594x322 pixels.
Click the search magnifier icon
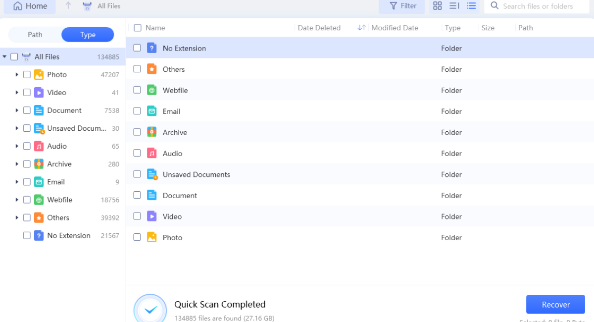[x=495, y=6]
